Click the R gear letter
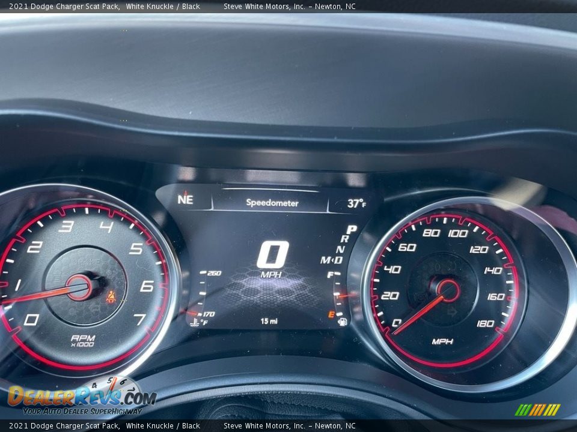This screenshot has height=432, width=577. [x=345, y=239]
